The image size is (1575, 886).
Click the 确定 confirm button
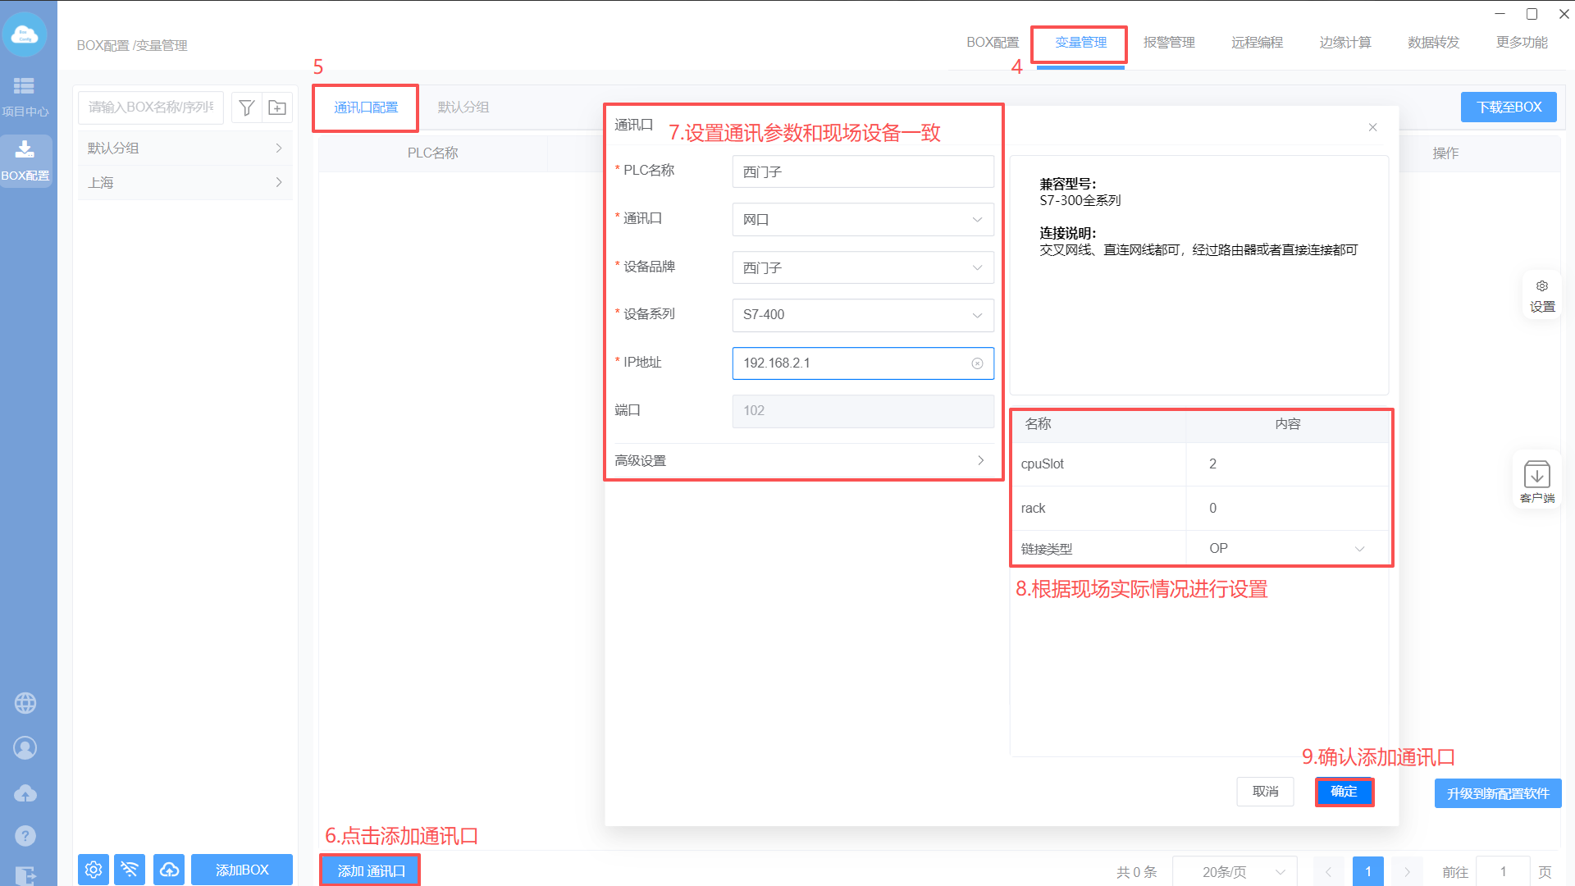click(x=1344, y=792)
